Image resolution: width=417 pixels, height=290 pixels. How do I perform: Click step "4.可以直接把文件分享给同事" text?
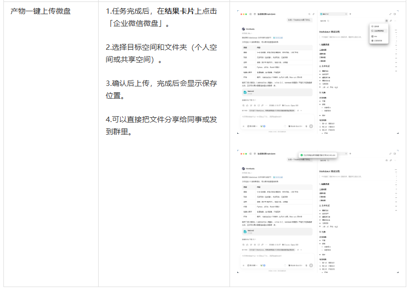click(x=154, y=120)
